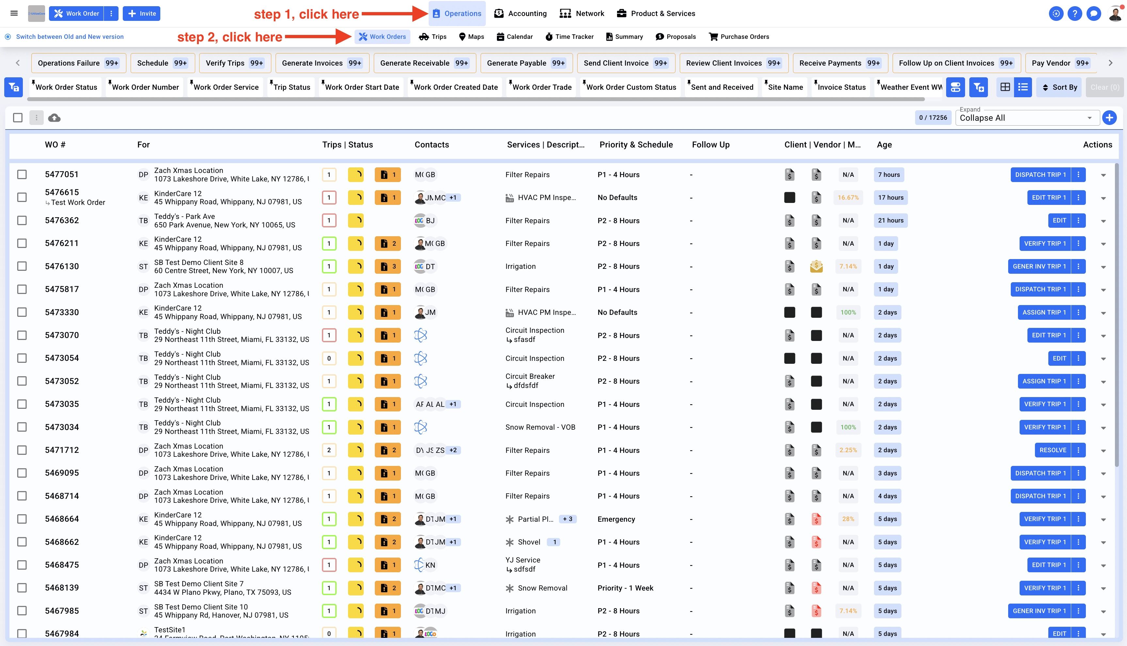
Task: Open the chat messages icon
Action: [1094, 13]
